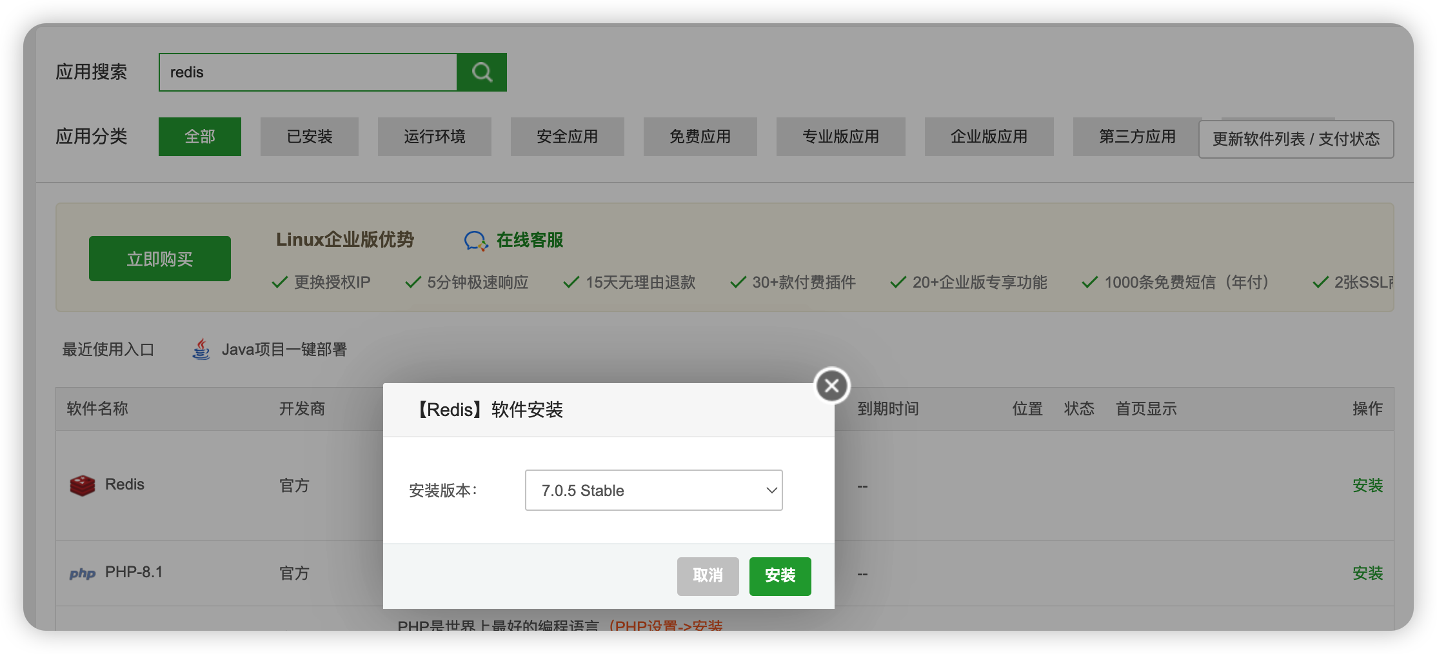Open the 第三方应用 category tab

[x=1136, y=137]
